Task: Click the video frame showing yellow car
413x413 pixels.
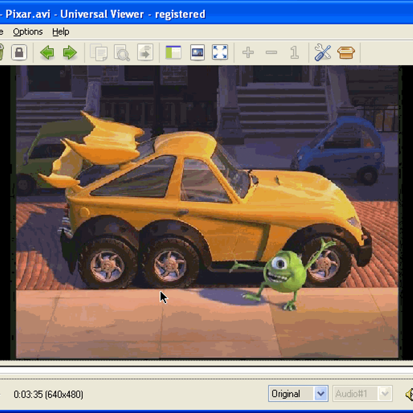Action: [x=207, y=212]
